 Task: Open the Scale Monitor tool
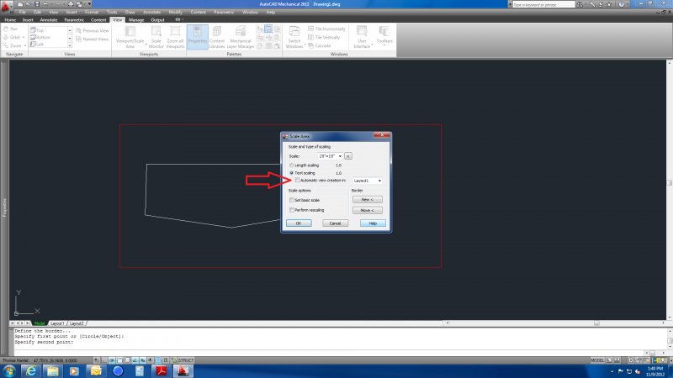tap(156, 37)
